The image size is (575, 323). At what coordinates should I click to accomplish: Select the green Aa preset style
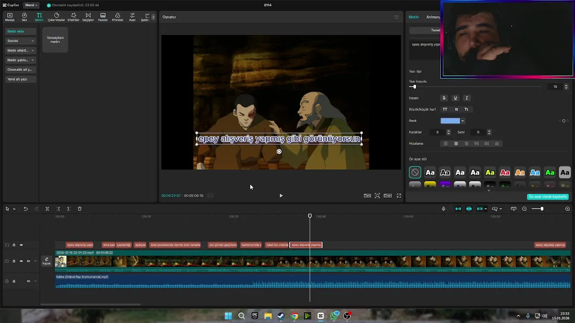(550, 172)
